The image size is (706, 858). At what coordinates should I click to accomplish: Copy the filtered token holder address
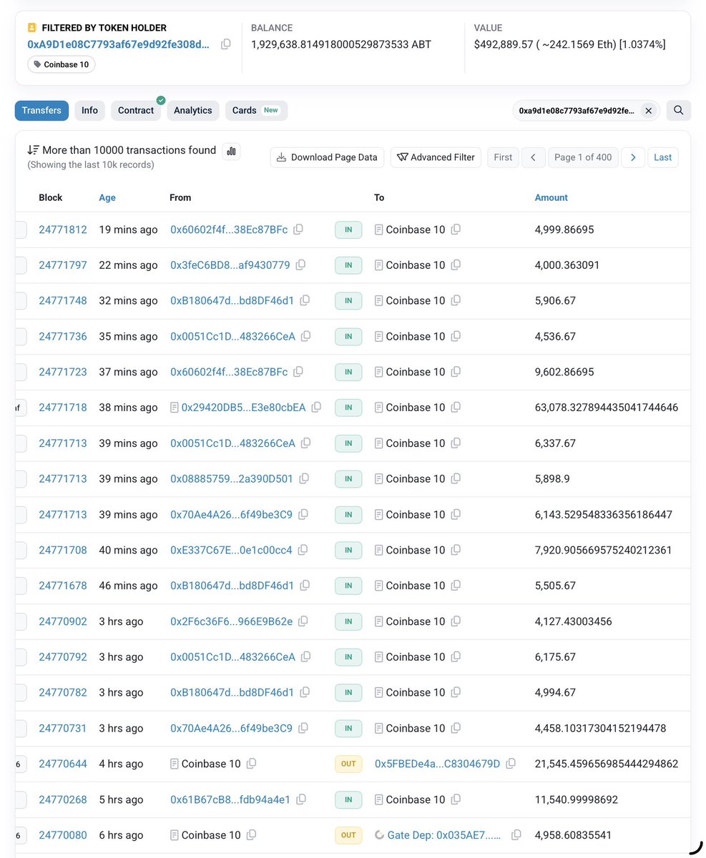pyautogui.click(x=226, y=44)
